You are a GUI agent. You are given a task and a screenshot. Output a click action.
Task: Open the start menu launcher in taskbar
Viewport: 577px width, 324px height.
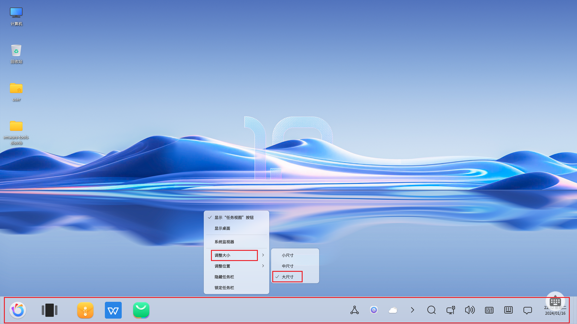pyautogui.click(x=18, y=310)
